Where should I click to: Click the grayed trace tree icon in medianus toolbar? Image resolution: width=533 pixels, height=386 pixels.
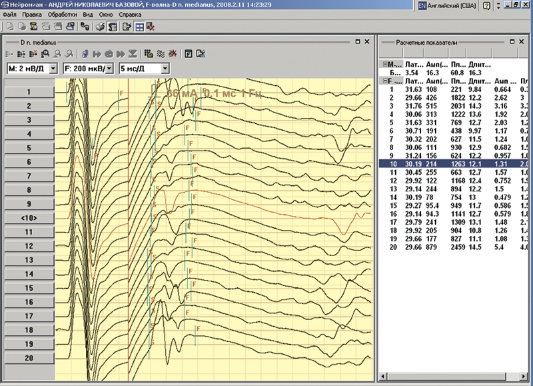(9, 54)
